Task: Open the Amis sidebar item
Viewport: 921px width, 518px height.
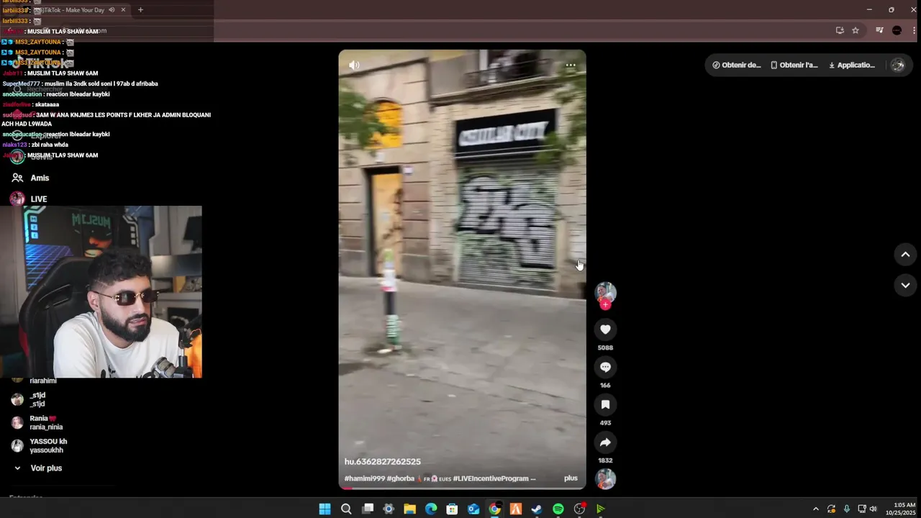Action: point(30,178)
